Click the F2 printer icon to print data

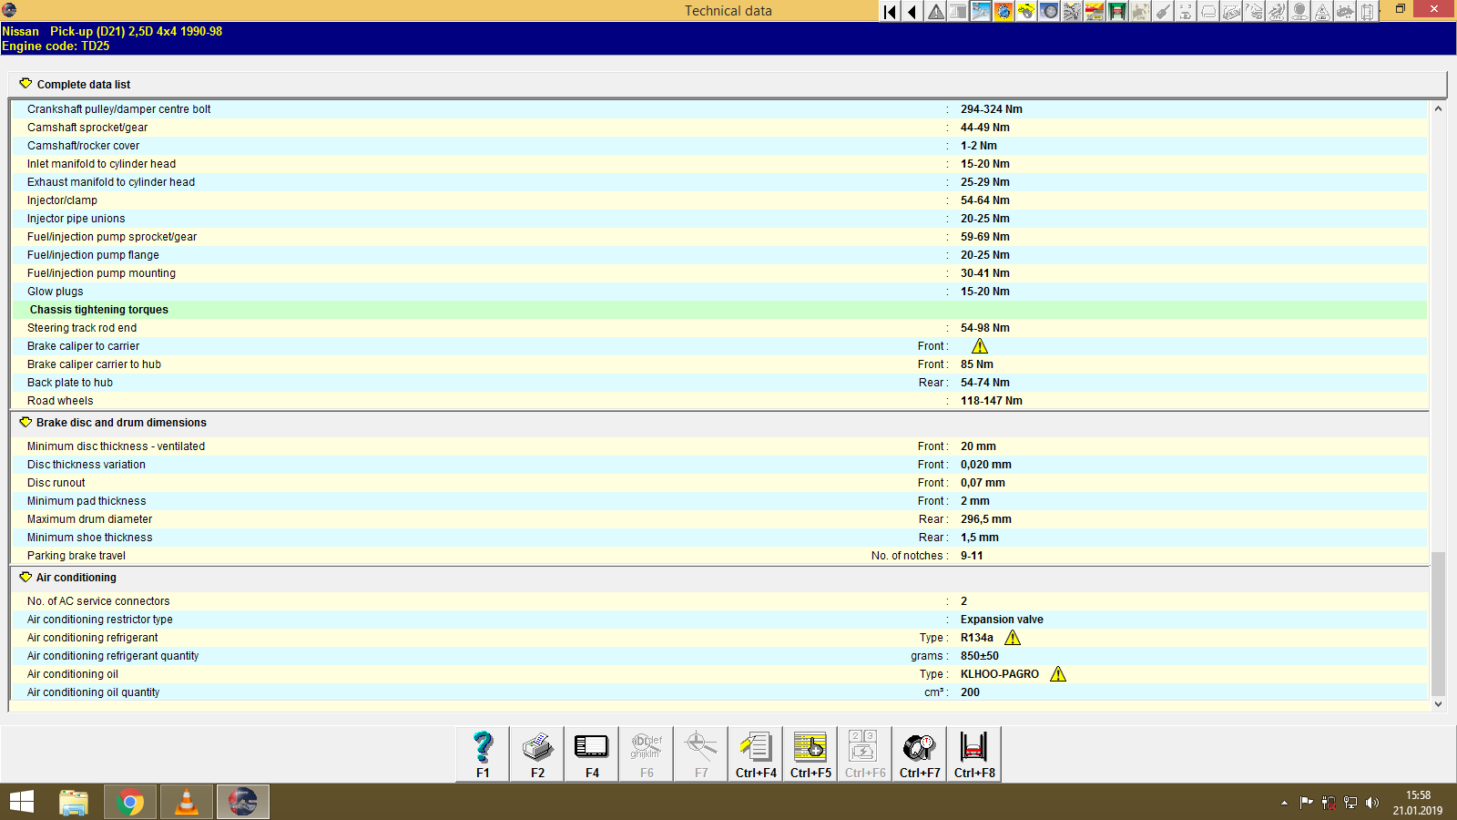(536, 753)
